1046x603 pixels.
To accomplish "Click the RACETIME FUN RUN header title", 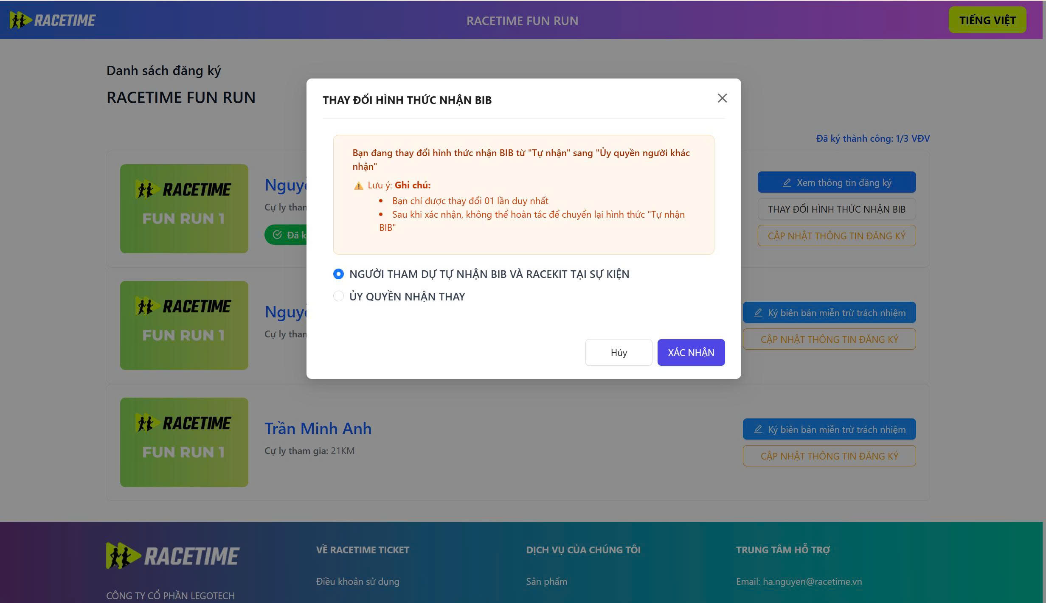I will coord(522,21).
